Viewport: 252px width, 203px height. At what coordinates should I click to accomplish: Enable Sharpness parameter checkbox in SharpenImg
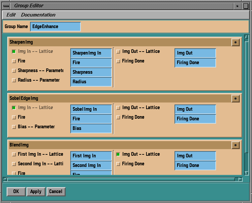point(14,71)
